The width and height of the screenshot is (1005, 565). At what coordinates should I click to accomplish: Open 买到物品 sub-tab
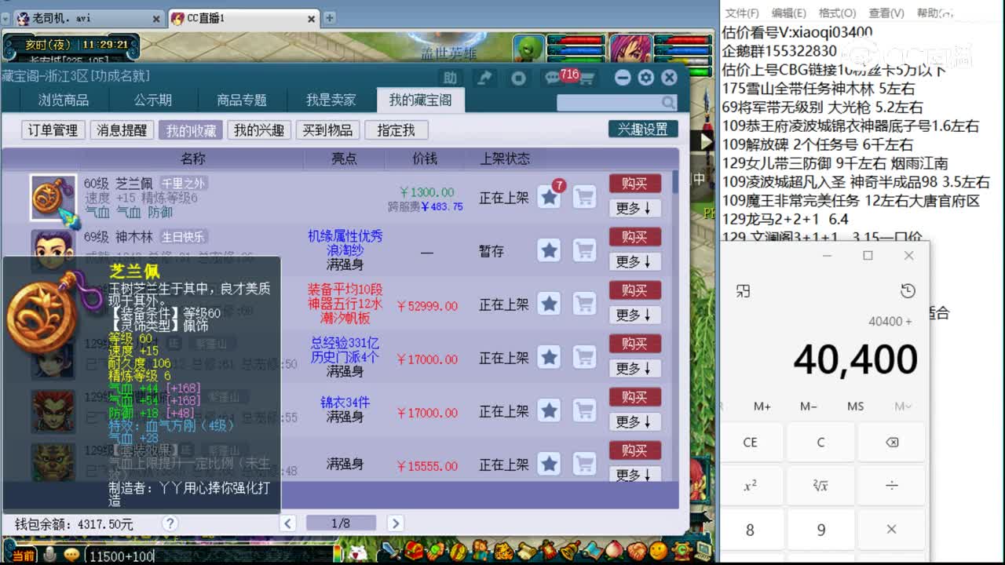pyautogui.click(x=327, y=130)
